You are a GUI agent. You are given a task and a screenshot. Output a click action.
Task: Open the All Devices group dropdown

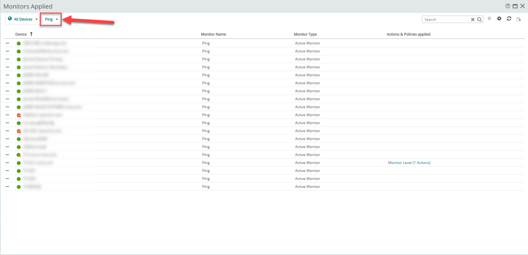pyautogui.click(x=23, y=19)
